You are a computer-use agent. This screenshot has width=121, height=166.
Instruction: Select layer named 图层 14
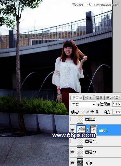click(x=91, y=152)
